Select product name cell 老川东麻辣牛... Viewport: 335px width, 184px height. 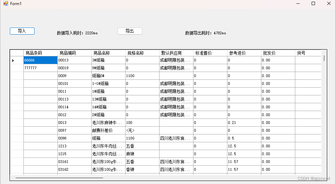coord(108,123)
